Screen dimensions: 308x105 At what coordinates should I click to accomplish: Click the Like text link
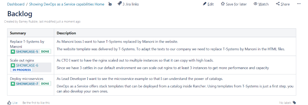point(15,103)
